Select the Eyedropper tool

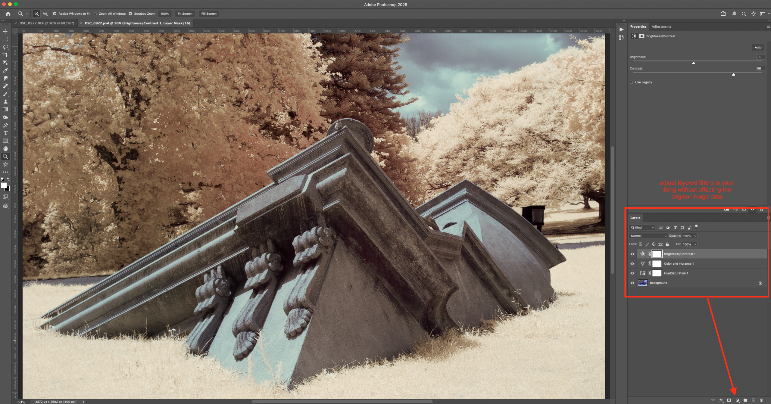tap(5, 70)
